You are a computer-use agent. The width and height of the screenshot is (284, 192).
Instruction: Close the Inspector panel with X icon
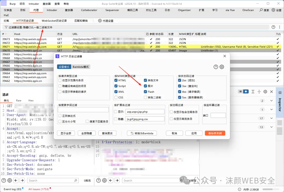pos(271,92)
